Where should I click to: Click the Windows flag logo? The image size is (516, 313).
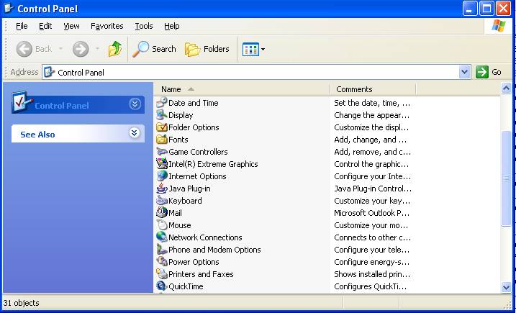[x=499, y=26]
